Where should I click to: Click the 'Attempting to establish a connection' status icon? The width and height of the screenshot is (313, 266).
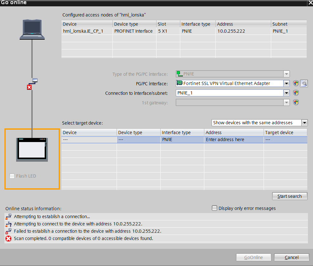(x=8, y=217)
